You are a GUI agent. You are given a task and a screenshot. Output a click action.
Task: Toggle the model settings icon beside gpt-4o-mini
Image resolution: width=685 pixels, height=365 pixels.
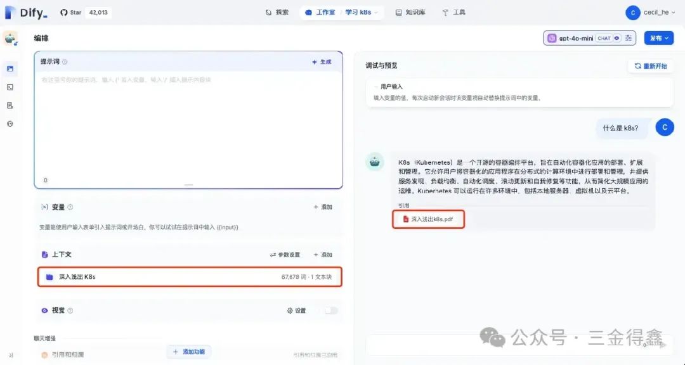[627, 38]
